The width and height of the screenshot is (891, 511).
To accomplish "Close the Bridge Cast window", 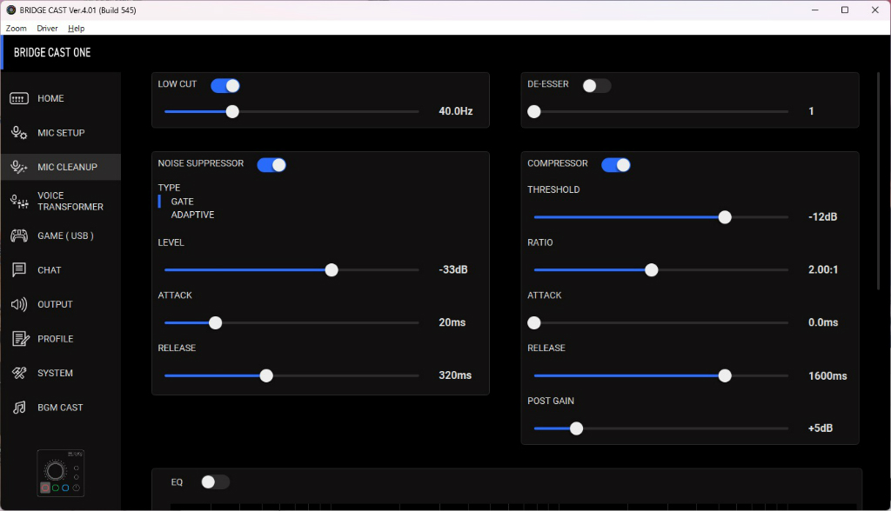I will pos(875,10).
